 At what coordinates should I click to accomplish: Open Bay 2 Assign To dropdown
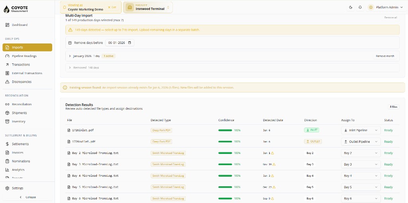point(361,153)
